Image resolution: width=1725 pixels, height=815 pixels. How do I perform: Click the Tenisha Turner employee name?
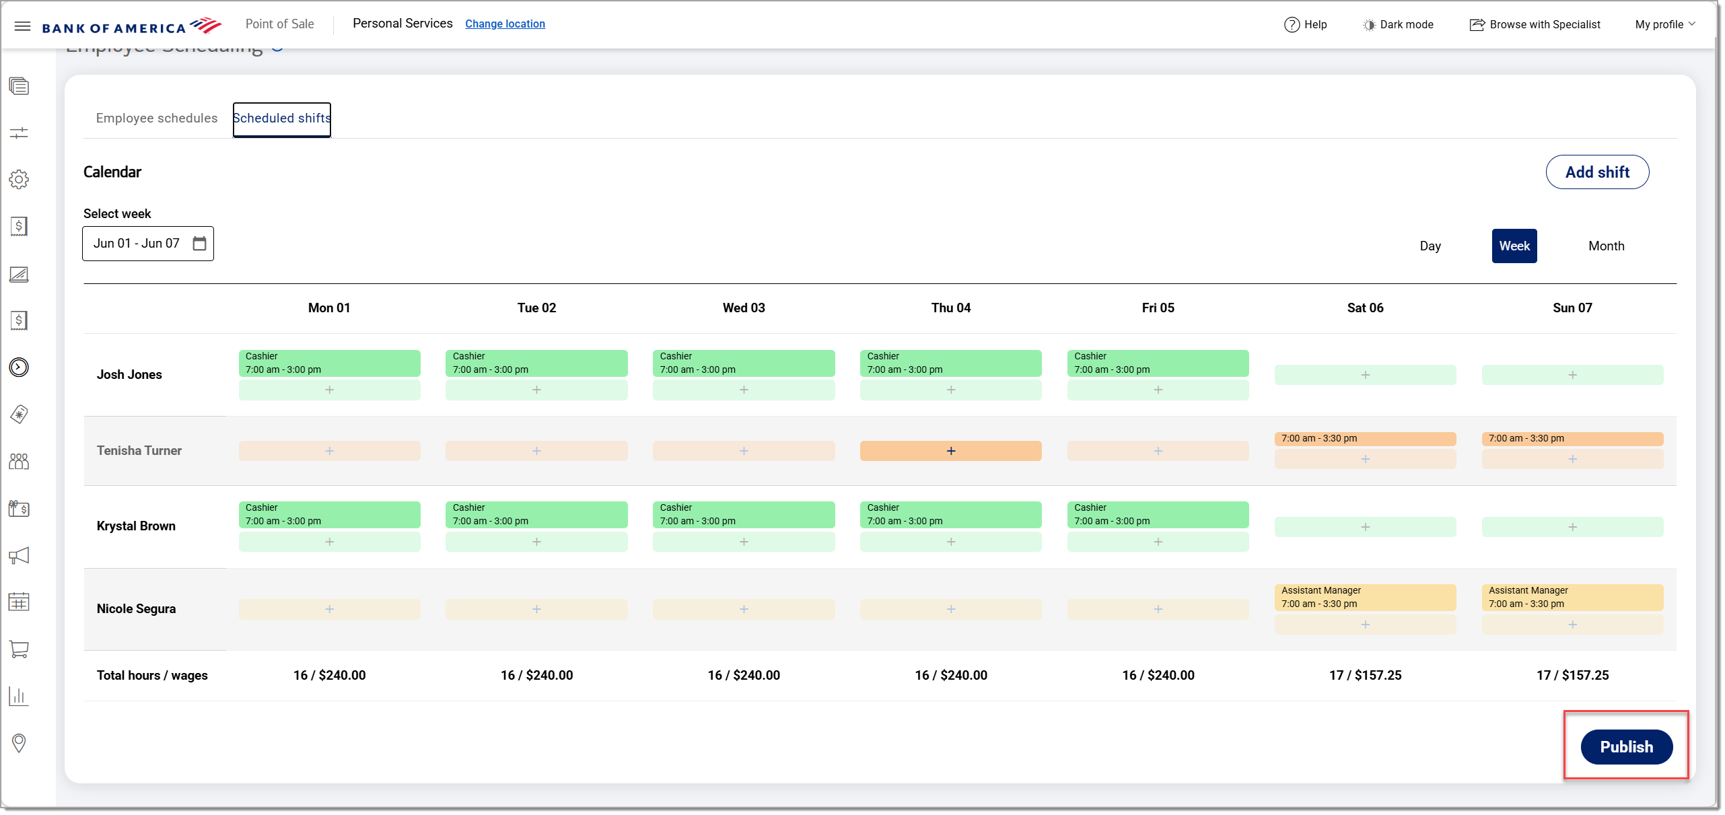(x=139, y=451)
